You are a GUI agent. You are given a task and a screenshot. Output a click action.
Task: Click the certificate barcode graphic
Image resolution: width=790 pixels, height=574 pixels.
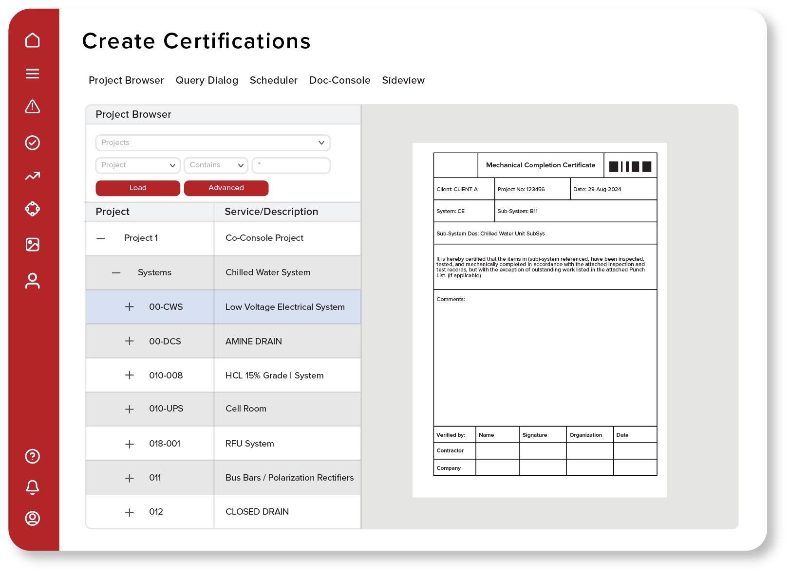(630, 166)
